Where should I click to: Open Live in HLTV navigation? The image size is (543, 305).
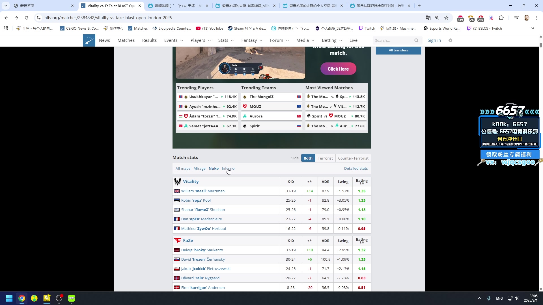[x=353, y=40]
